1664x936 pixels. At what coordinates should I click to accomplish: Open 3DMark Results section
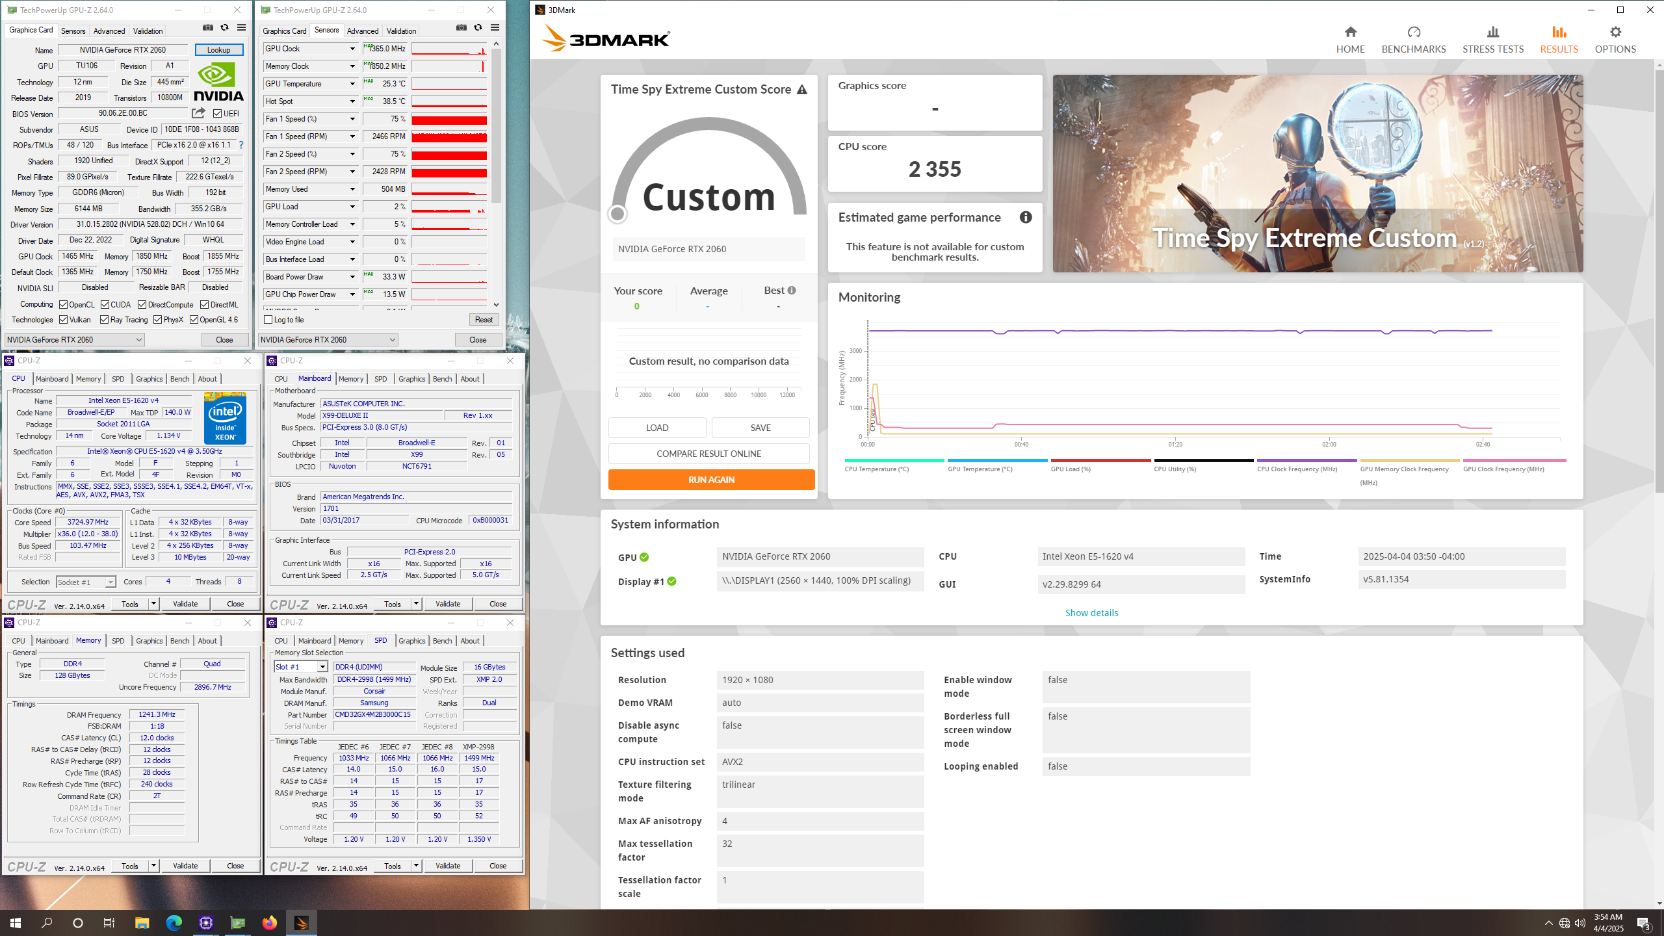1559,40
